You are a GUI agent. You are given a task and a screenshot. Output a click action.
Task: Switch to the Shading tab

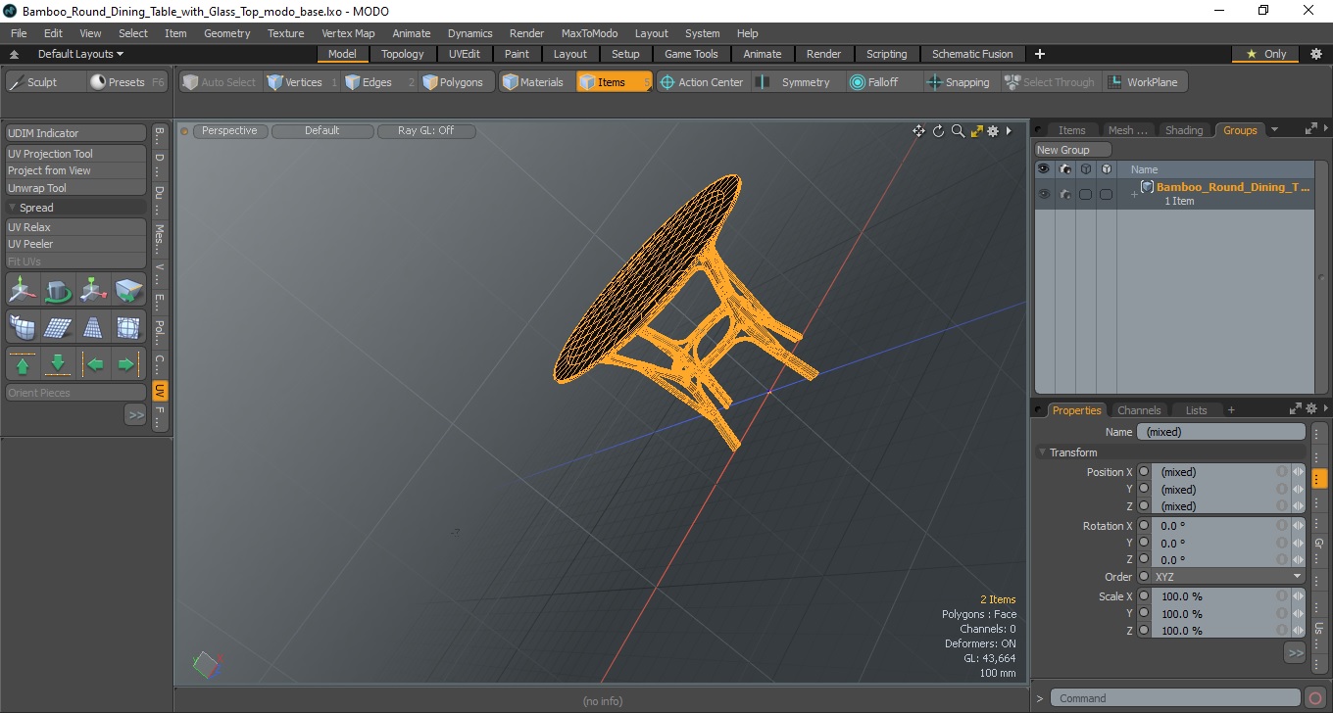tap(1183, 130)
